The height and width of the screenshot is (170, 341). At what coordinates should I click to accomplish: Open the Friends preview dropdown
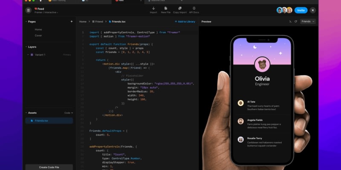point(308,21)
